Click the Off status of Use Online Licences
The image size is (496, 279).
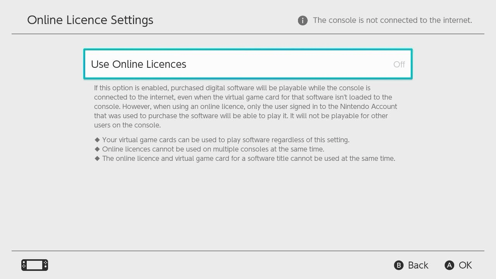point(399,64)
